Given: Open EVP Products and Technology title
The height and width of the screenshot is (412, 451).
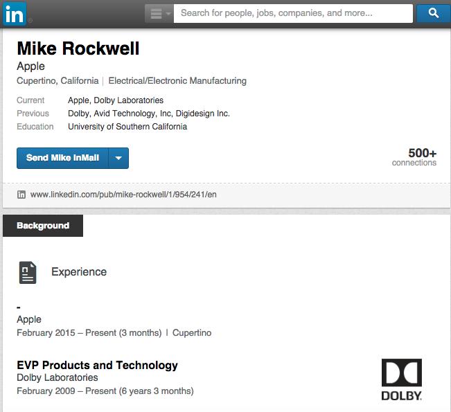Looking at the screenshot, I should point(97,365).
